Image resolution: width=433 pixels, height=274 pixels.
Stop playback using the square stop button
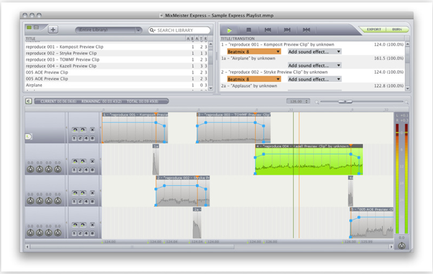coord(249,30)
